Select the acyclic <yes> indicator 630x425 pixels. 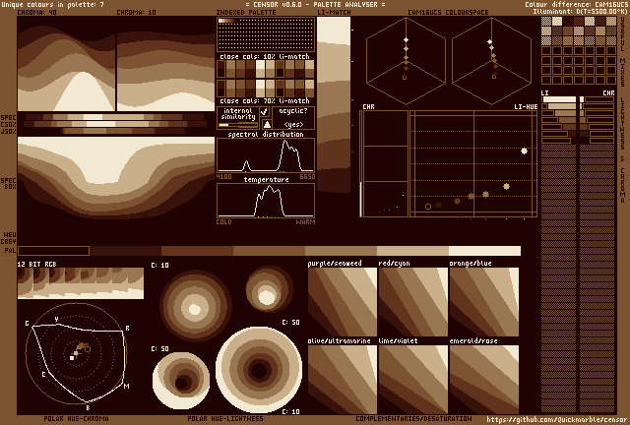(292, 125)
